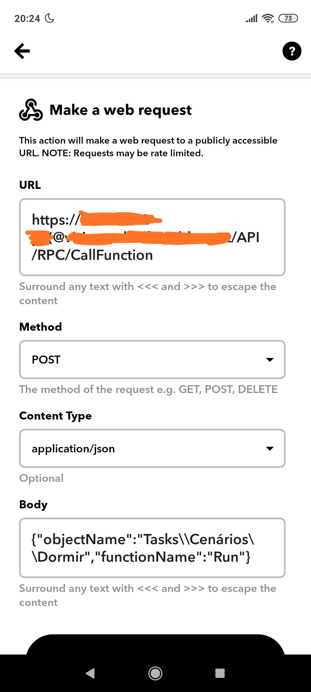Viewport: 311px width, 692px height.
Task: Expand the Content Type application/json dropdown
Action: pos(152,448)
